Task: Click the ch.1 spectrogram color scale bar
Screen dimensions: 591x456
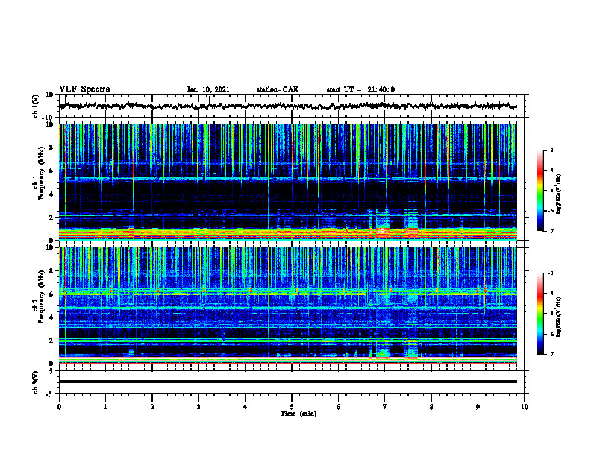Action: [x=540, y=191]
